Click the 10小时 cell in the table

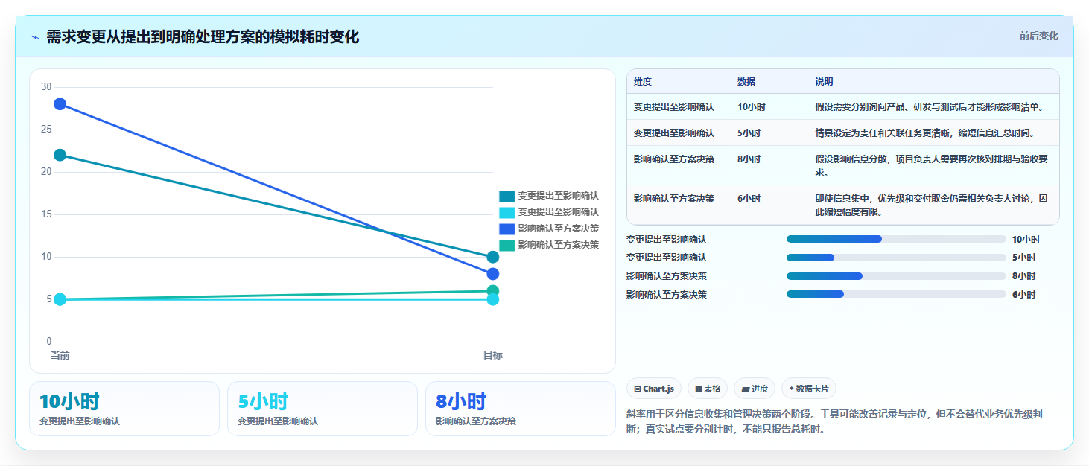pos(752,107)
